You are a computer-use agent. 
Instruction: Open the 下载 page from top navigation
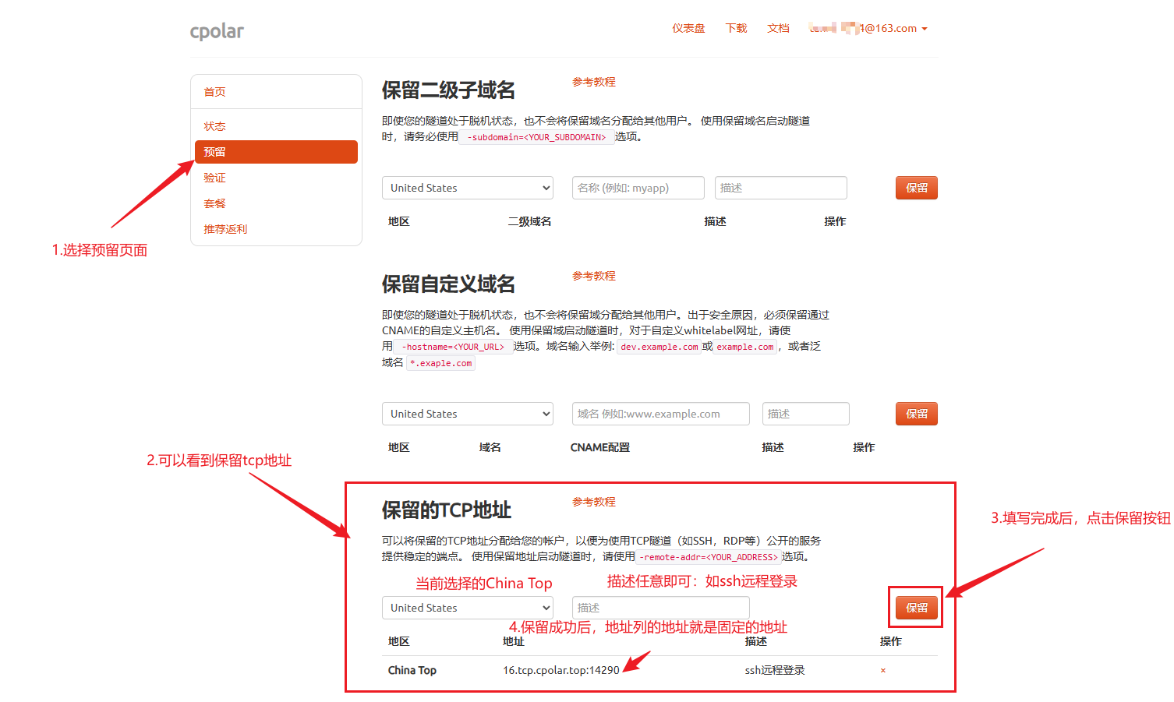[x=735, y=28]
